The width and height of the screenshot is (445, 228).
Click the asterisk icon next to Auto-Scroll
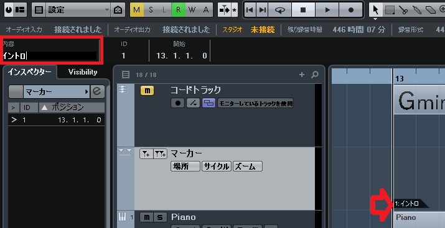click(x=235, y=10)
